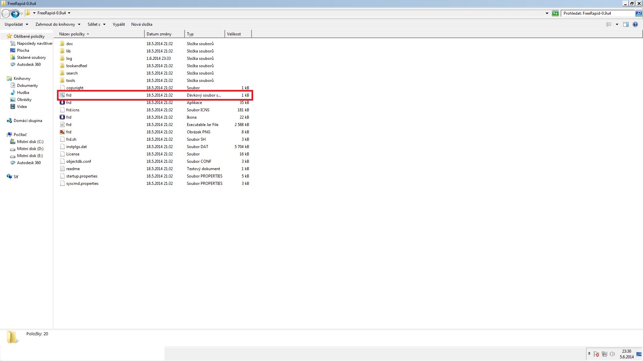The width and height of the screenshot is (643, 361).
Task: Open the Sdílet s menu
Action: (x=96, y=24)
